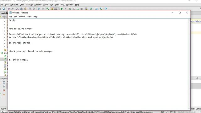The height and width of the screenshot is (113, 201).
Task: Click the Notepad vertical scrollbar down arrow
Action: coord(189,109)
